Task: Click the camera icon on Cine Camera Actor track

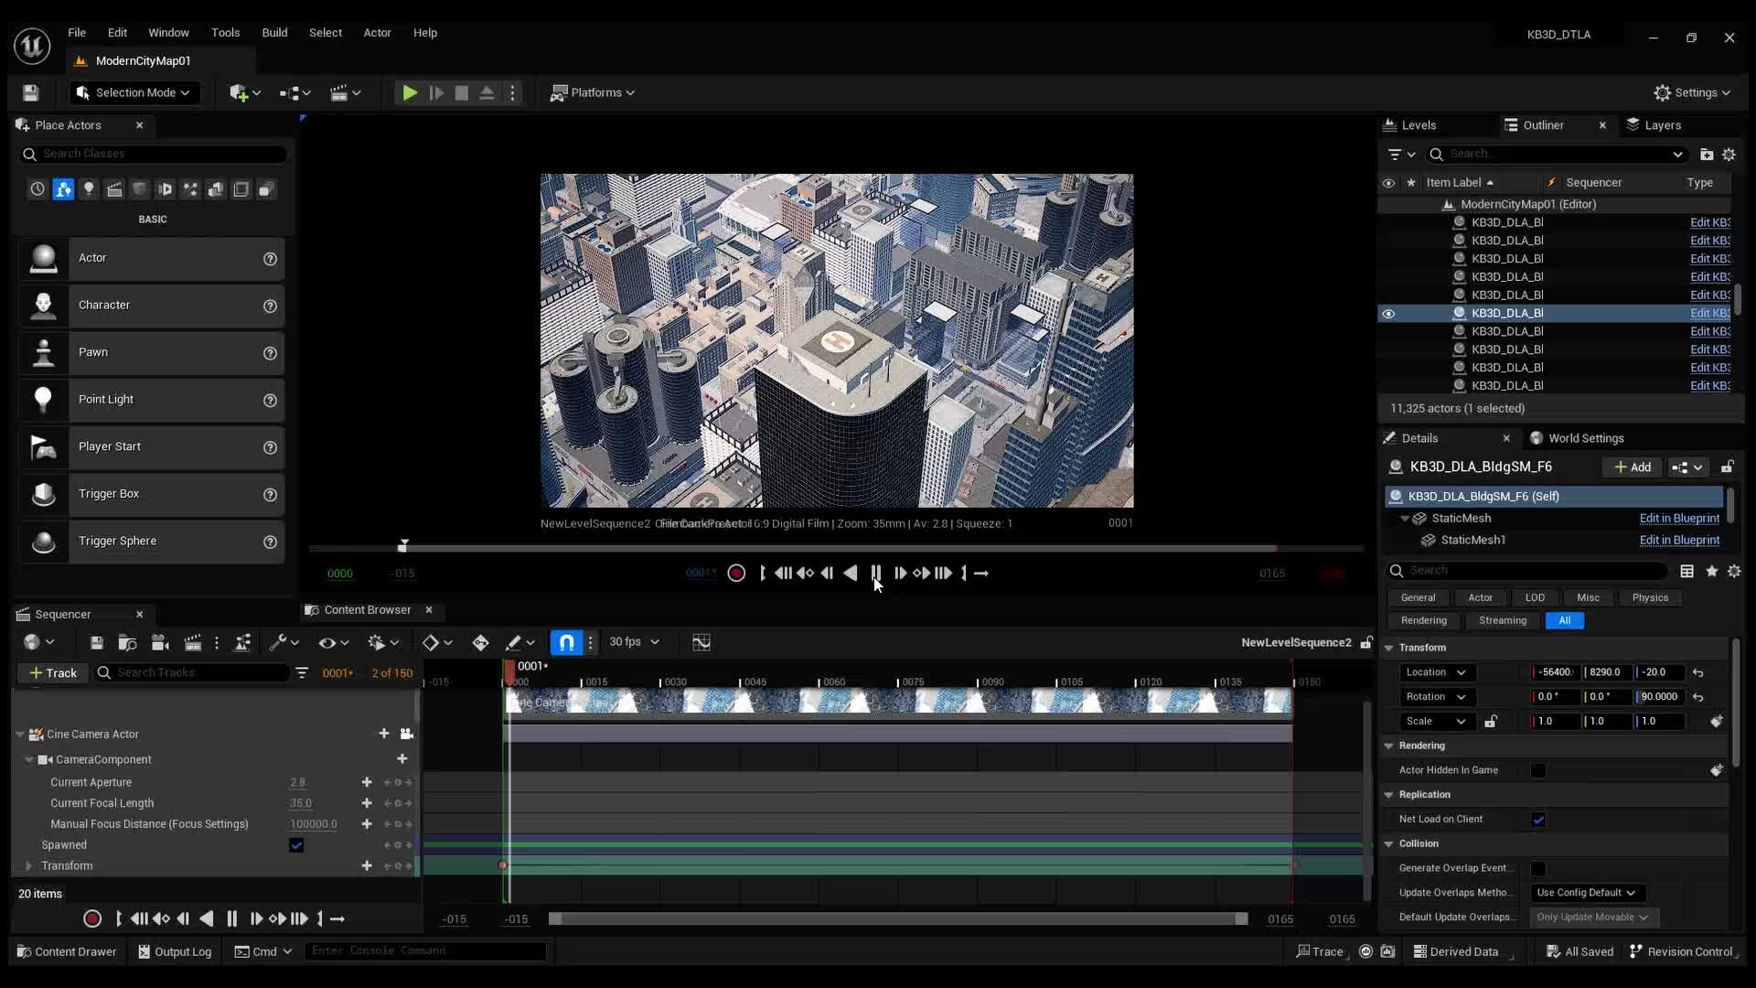Action: click(x=407, y=734)
